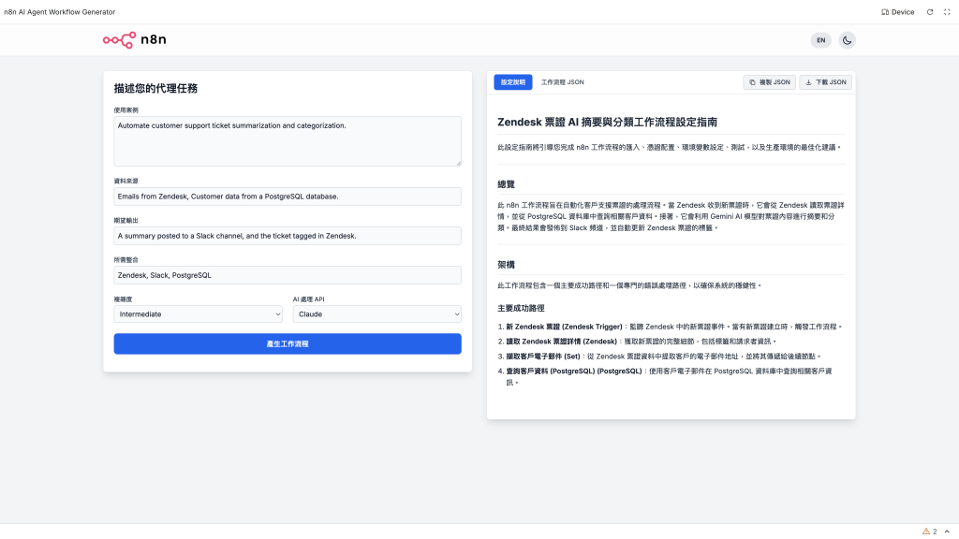Click the data source input field
Screen dimensions: 959x539
288,197
